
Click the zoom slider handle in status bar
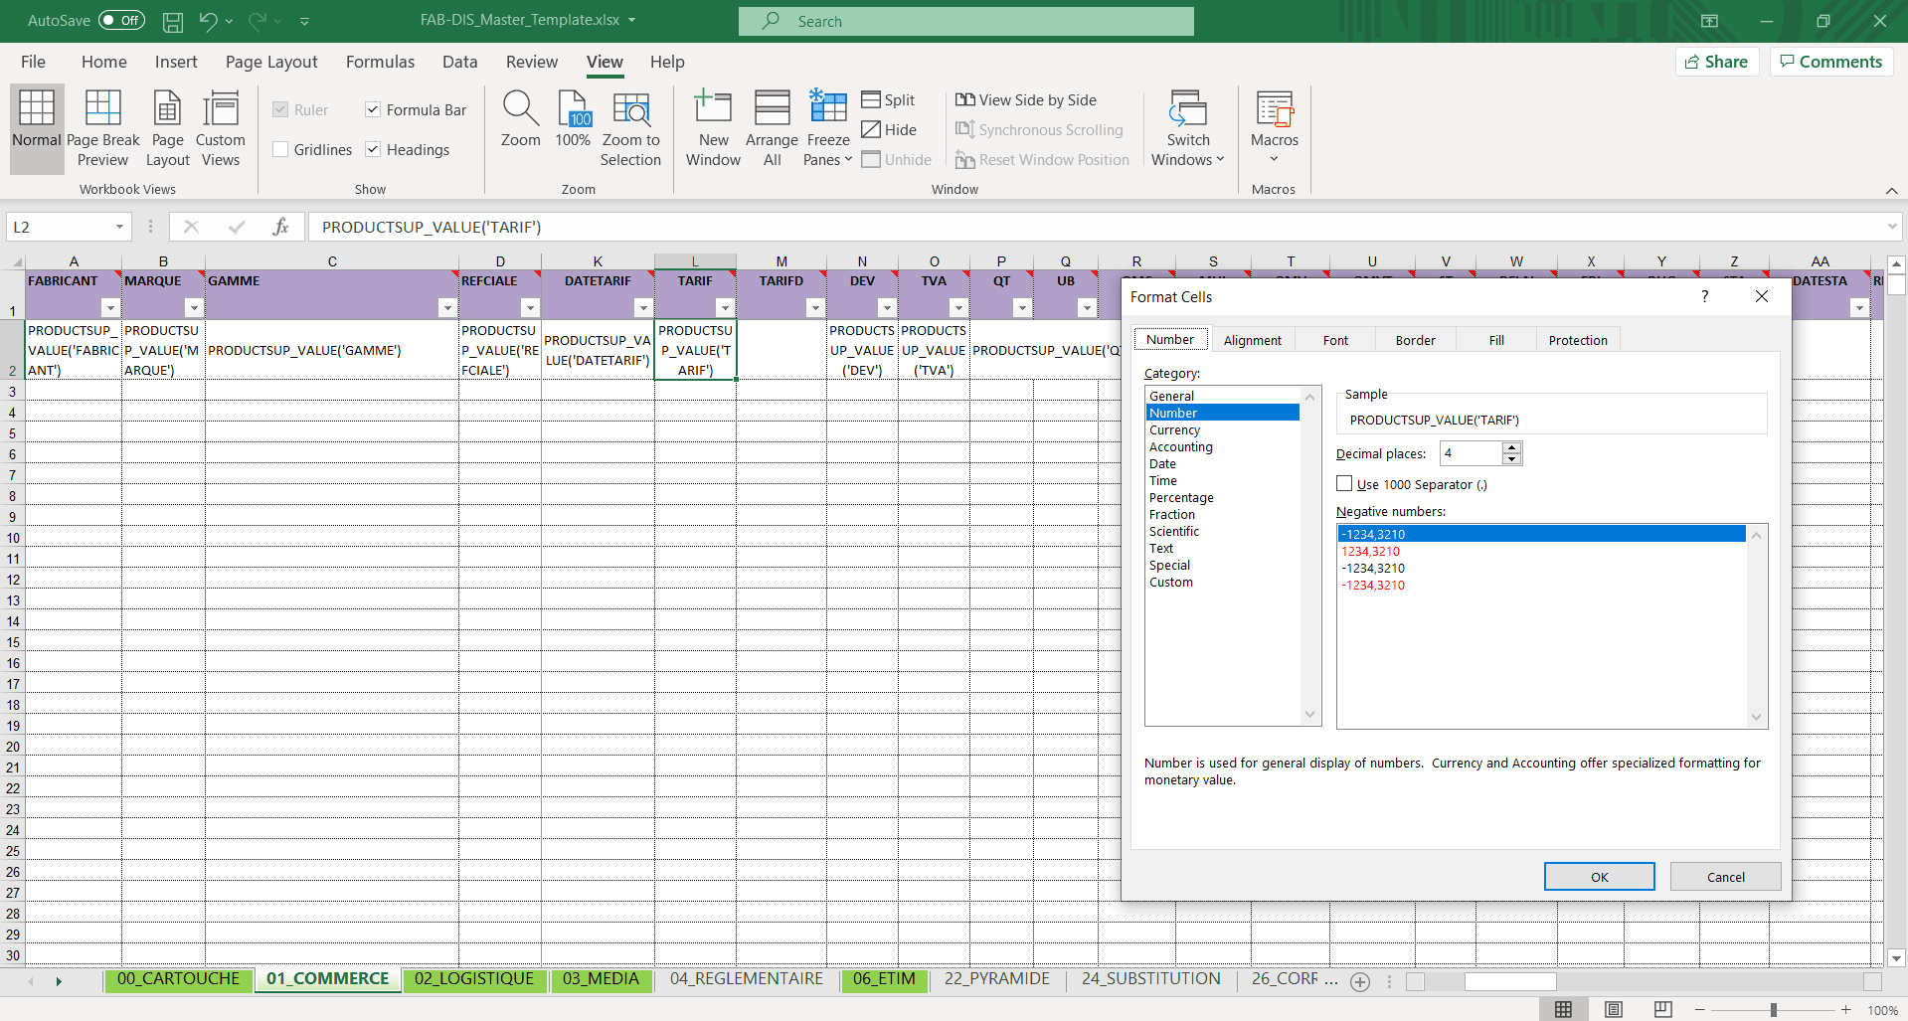pyautogui.click(x=1773, y=1010)
